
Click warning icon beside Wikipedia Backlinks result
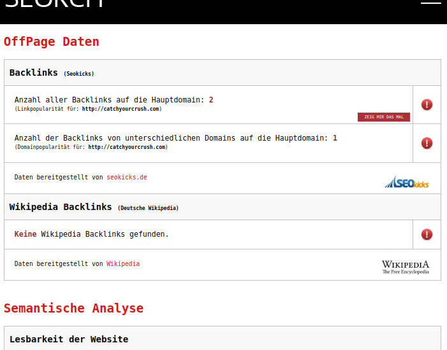pyautogui.click(x=427, y=234)
